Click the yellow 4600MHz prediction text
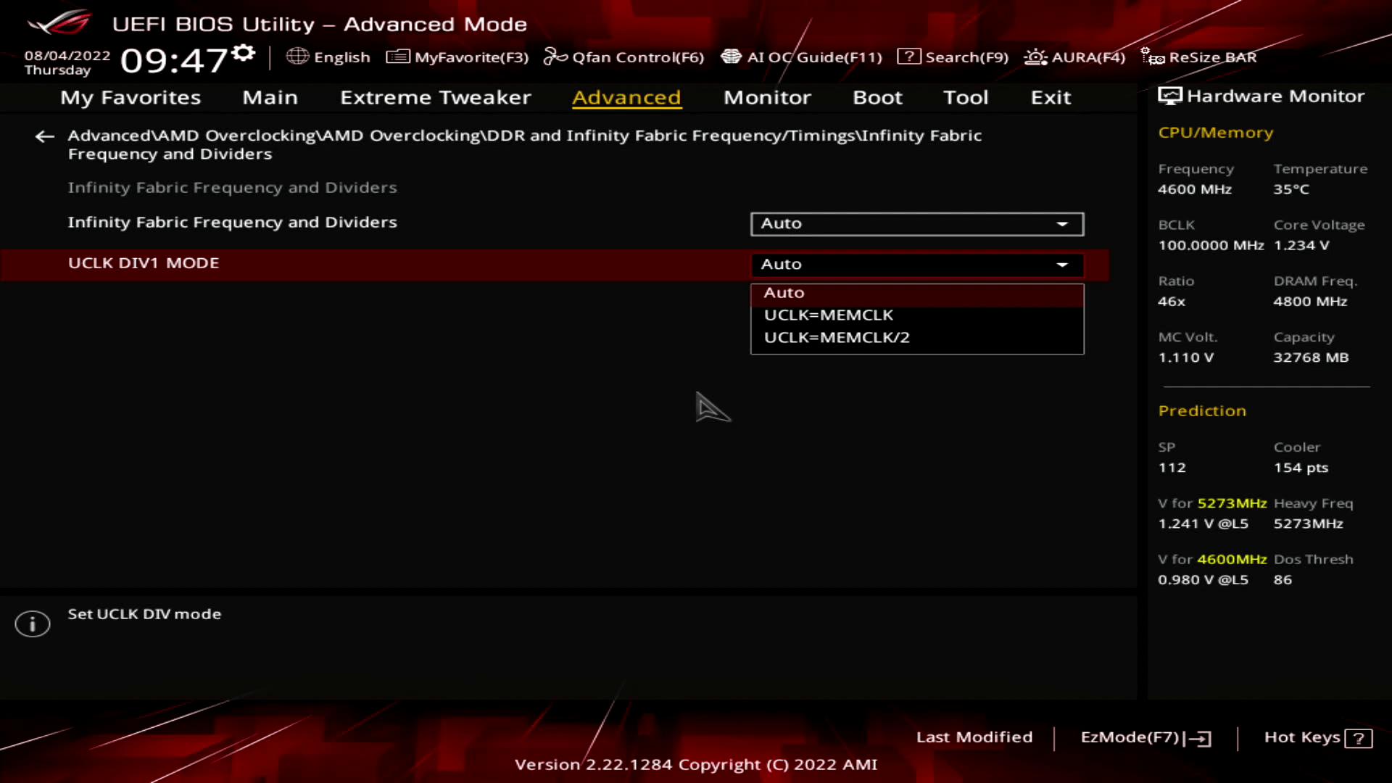This screenshot has width=1392, height=783. (1232, 559)
